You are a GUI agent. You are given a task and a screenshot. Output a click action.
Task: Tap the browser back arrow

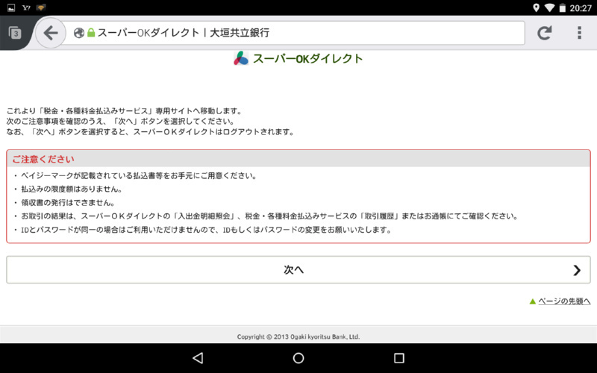pyautogui.click(x=51, y=33)
